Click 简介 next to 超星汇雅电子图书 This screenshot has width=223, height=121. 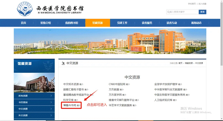(x=86, y=90)
